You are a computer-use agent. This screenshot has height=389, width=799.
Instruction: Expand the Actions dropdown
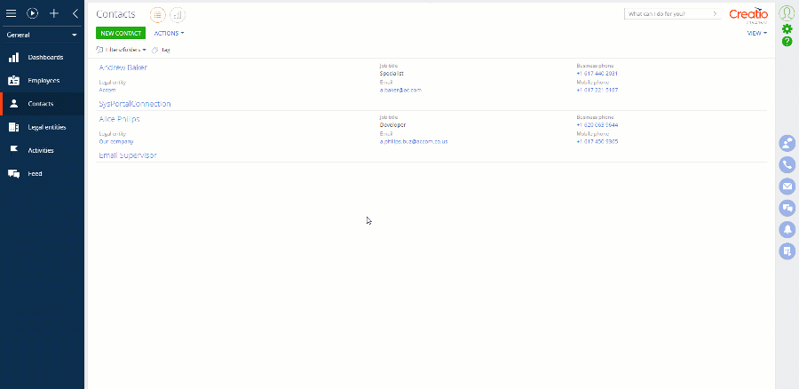(x=169, y=33)
